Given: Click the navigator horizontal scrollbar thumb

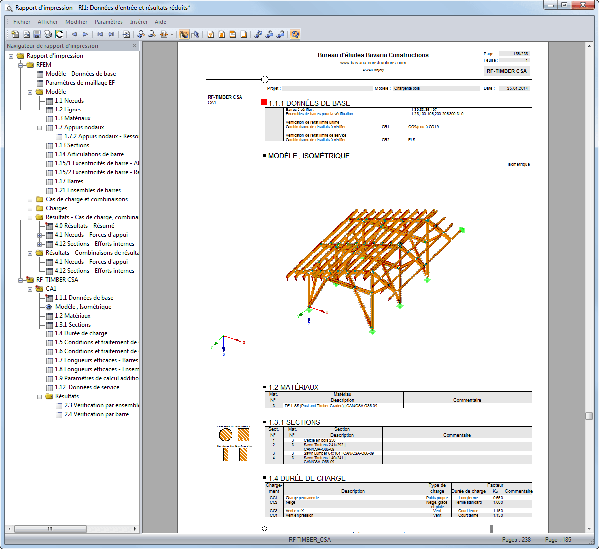Looking at the screenshot, I should click(50, 529).
